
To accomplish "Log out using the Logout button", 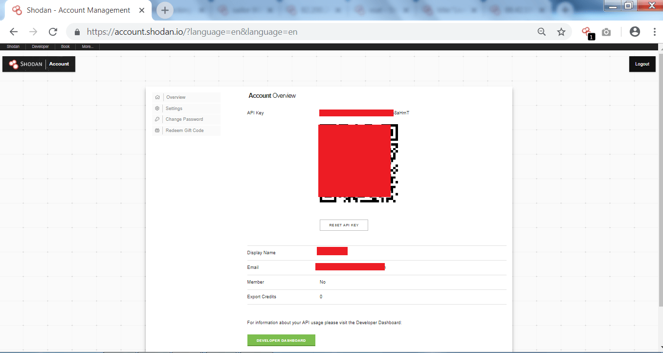I will click(x=642, y=64).
